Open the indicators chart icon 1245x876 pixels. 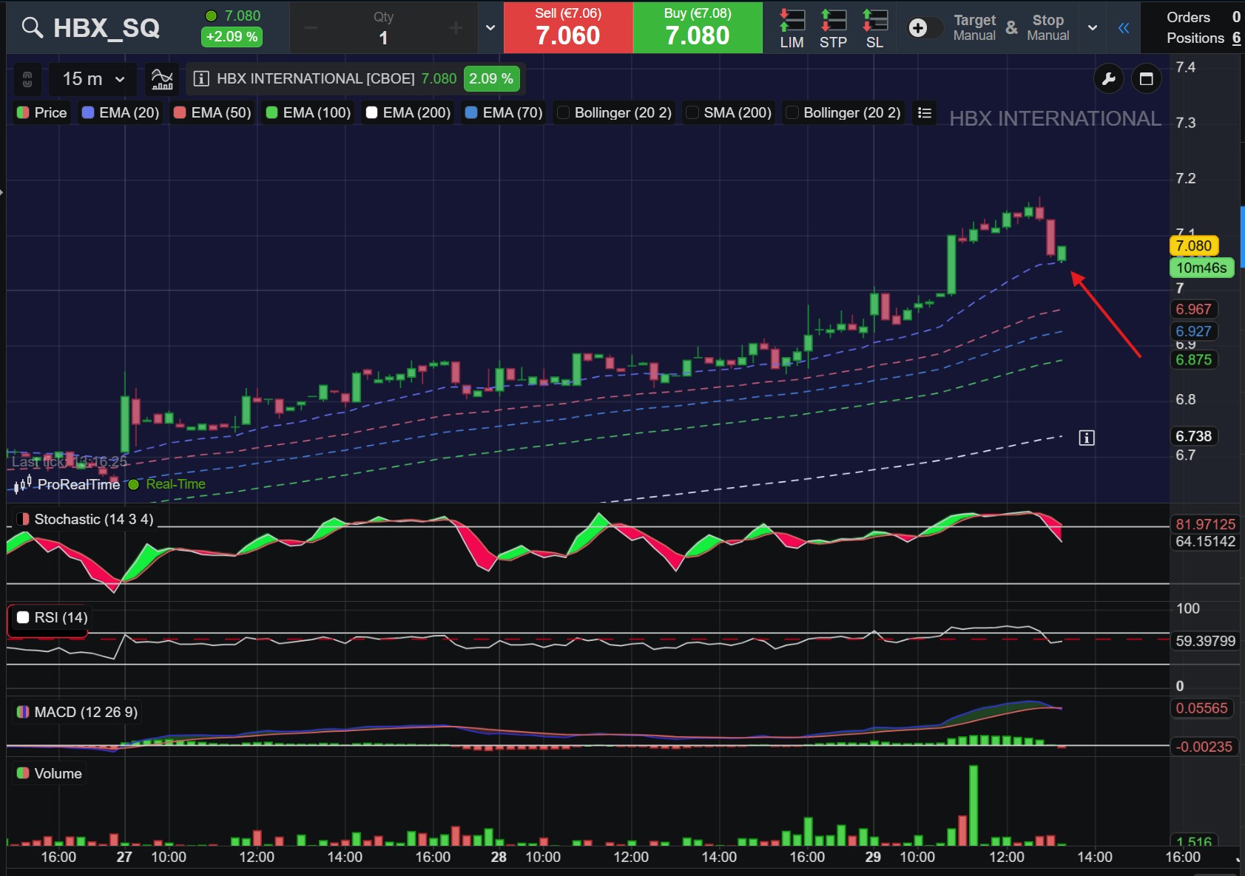(x=162, y=78)
